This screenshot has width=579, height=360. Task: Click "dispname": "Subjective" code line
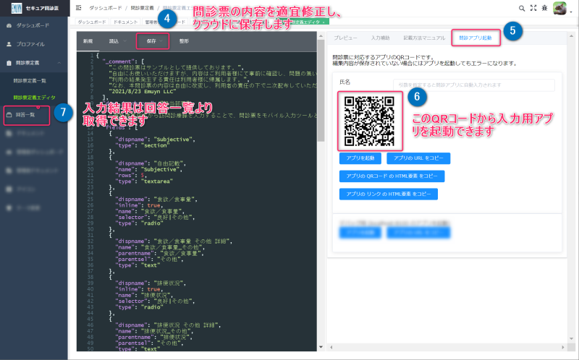[x=155, y=140]
